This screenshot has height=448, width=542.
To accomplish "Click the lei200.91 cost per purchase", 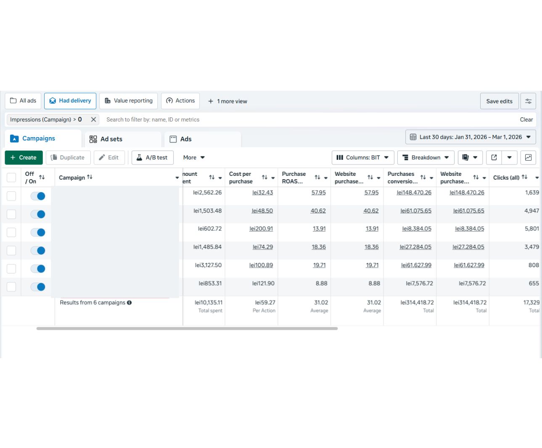I will click(261, 229).
